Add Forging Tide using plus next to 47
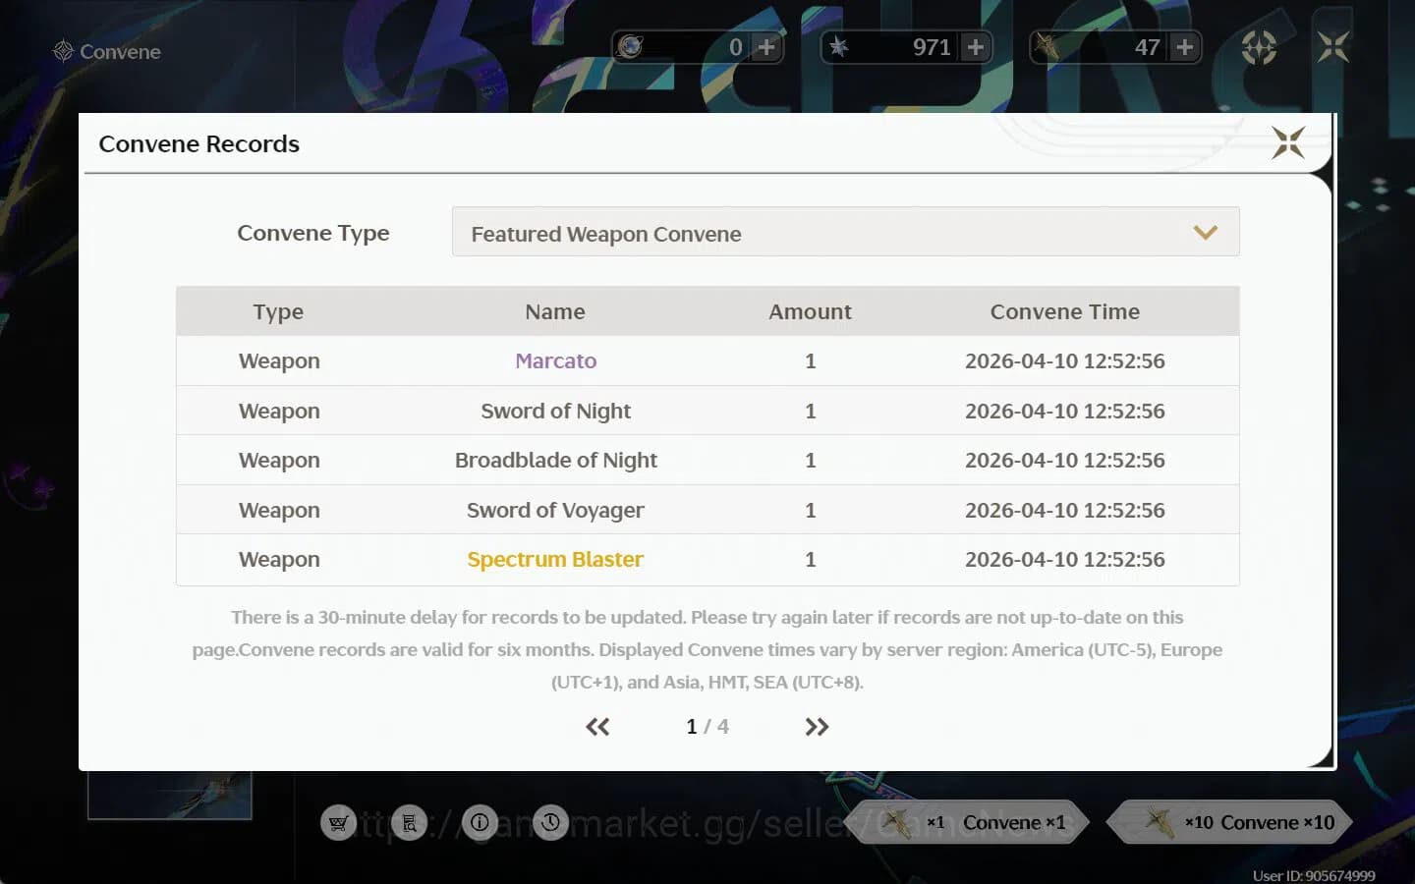 pos(1184,47)
